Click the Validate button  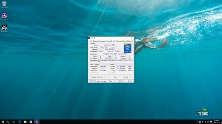pos(120,81)
